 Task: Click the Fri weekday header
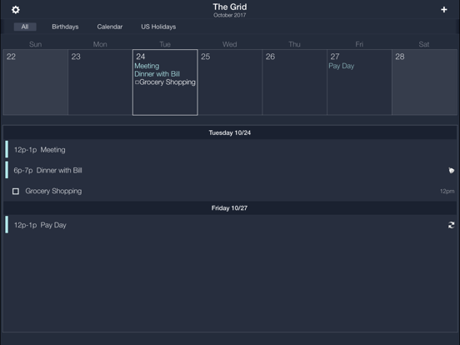click(359, 44)
